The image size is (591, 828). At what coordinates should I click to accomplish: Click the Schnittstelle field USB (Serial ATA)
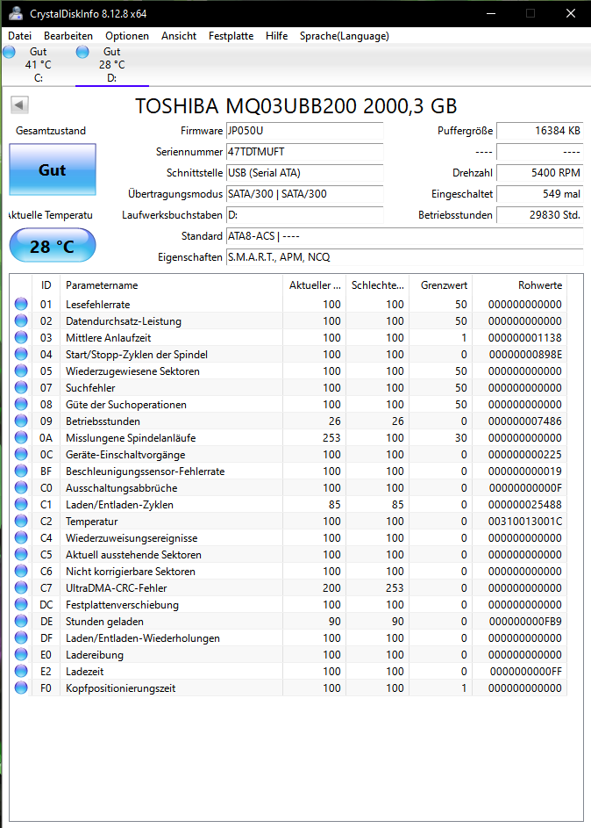pyautogui.click(x=305, y=173)
